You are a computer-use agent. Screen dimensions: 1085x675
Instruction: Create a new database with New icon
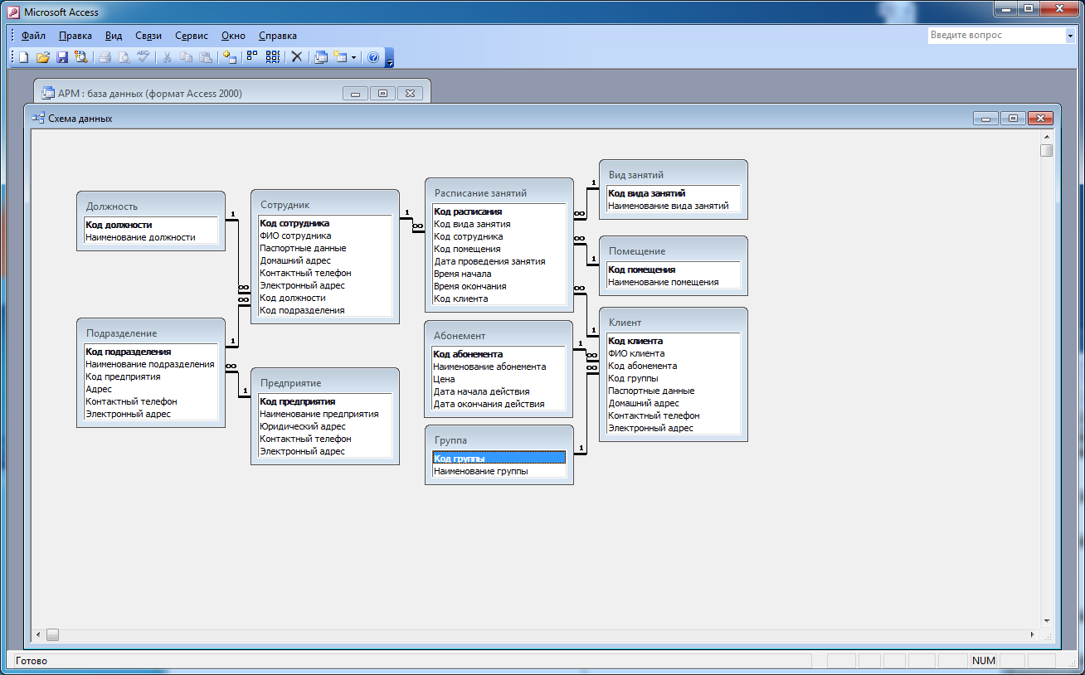click(23, 57)
